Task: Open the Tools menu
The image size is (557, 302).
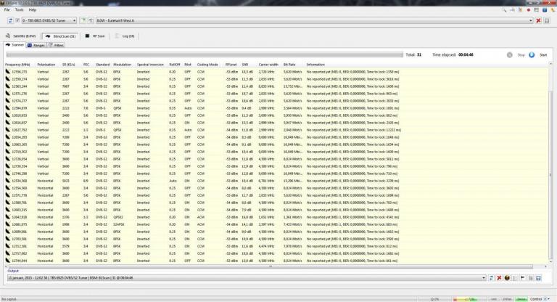Action: [x=19, y=9]
